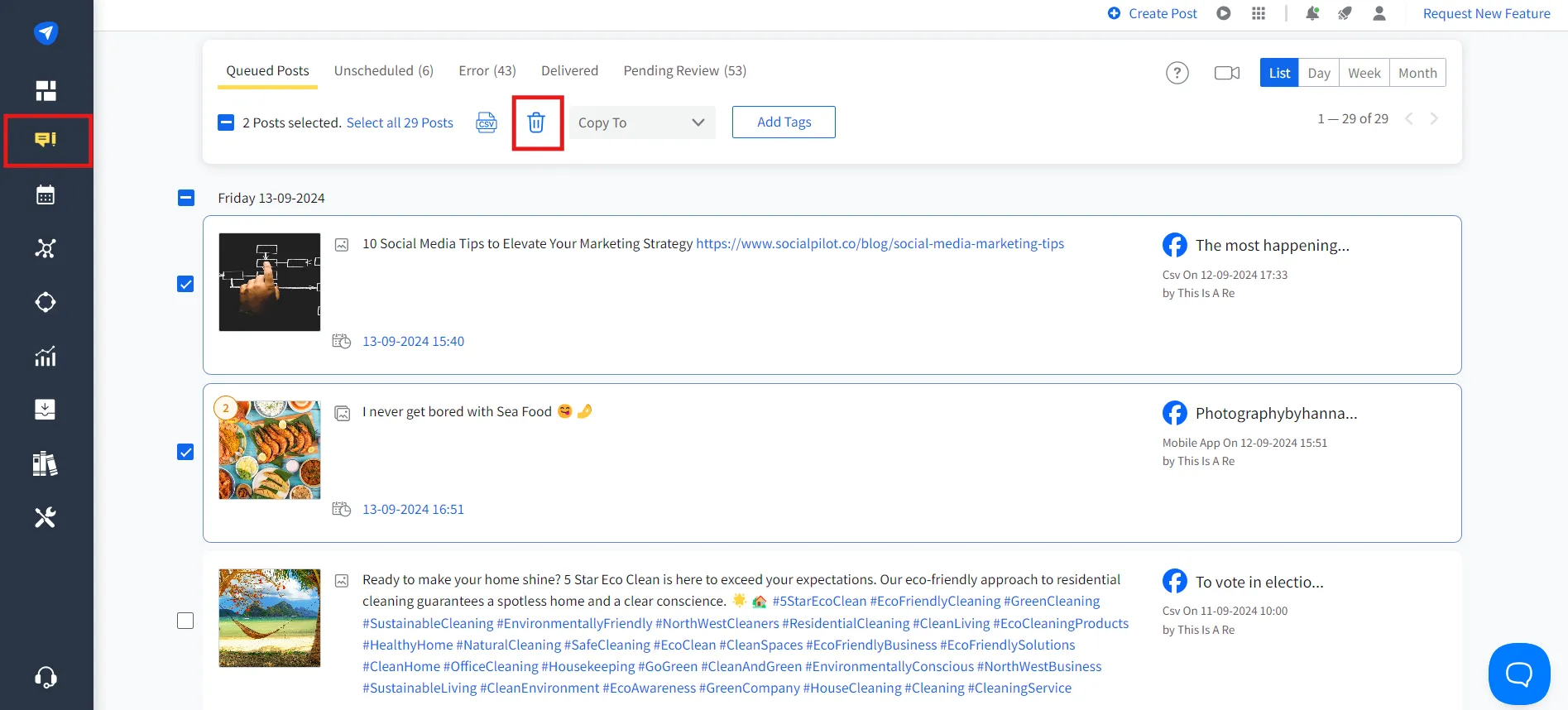
Task: Open the Accounts network icon in sidebar
Action: tap(46, 248)
